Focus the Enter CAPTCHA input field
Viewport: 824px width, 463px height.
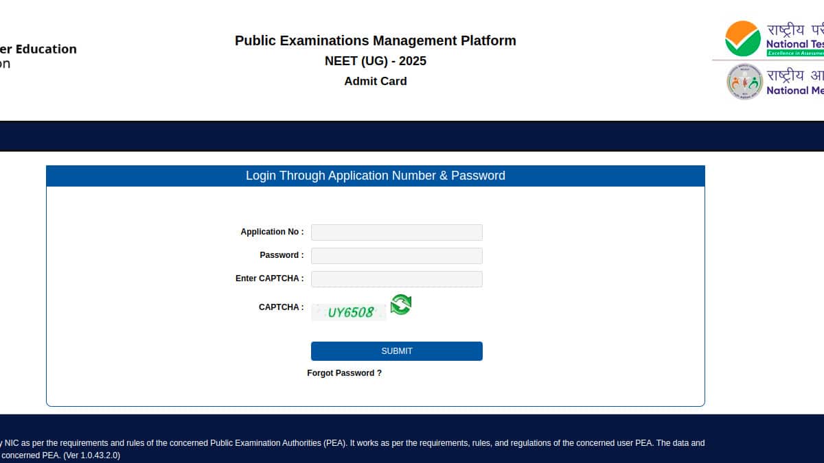pos(397,279)
